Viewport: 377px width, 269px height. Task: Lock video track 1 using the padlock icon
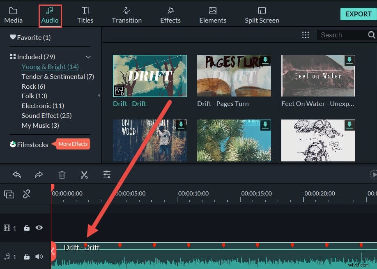coord(27,228)
